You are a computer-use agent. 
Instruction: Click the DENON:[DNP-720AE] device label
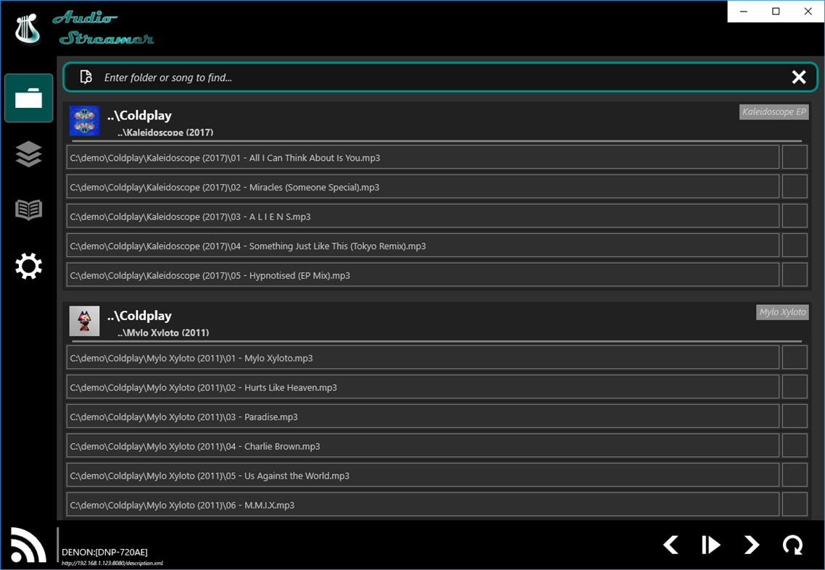click(106, 551)
